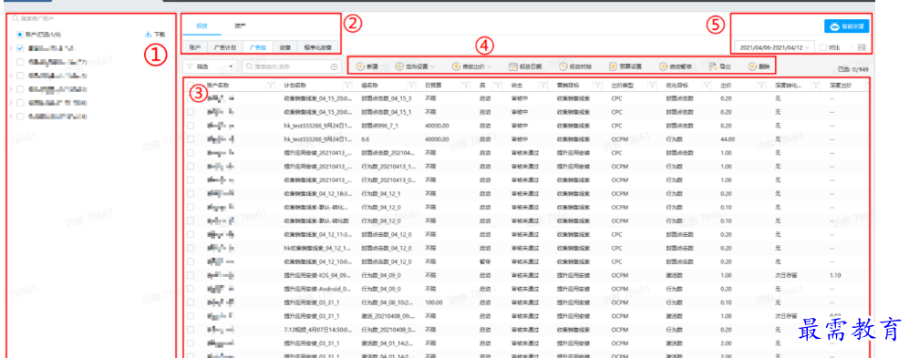This screenshot has height=358, width=909.
Task: Click the 导出 button label
Action: point(725,66)
